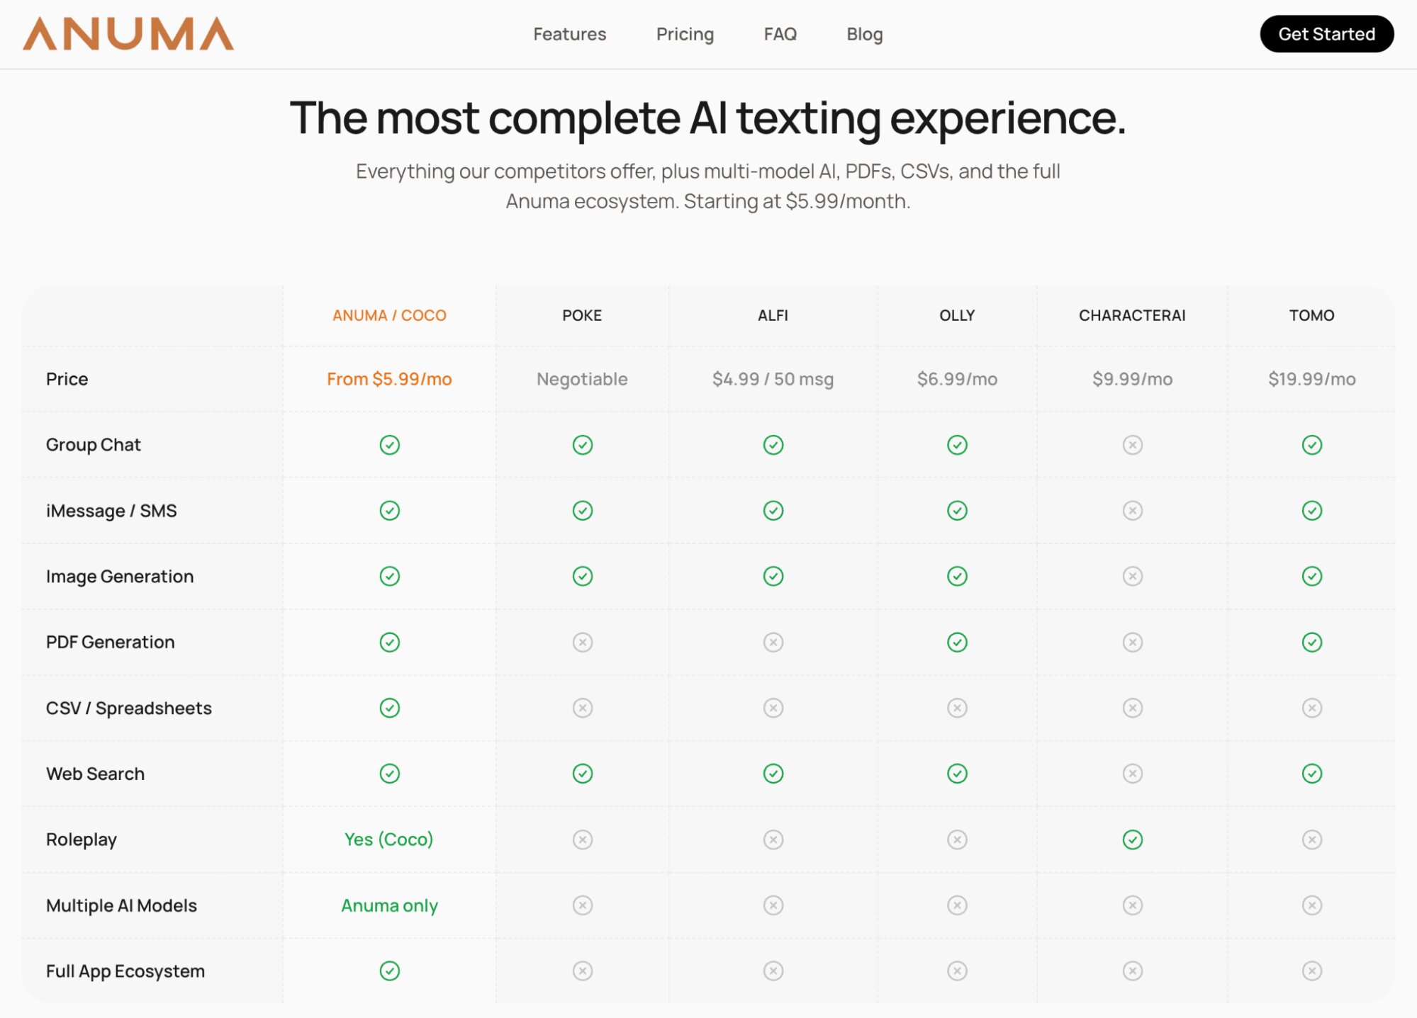This screenshot has height=1018, width=1417.
Task: Click Poke's PDF Generation gray X icon
Action: point(582,643)
